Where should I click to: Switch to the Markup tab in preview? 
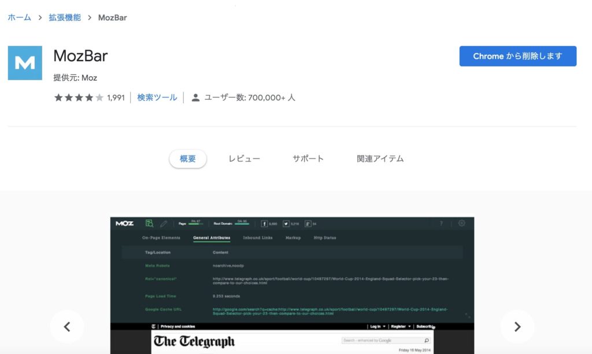point(293,238)
